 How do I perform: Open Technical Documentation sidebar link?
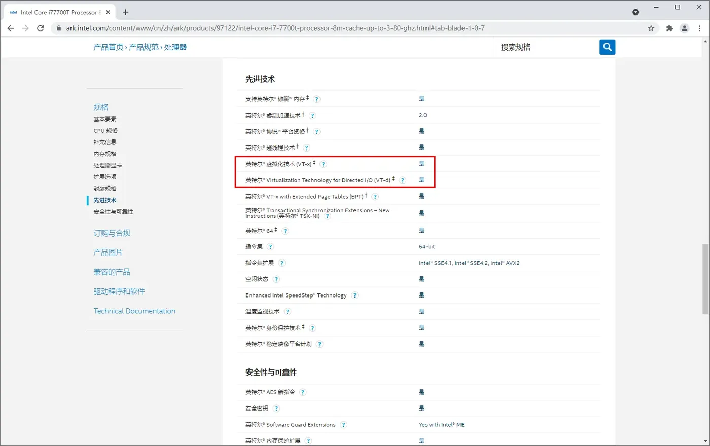click(134, 311)
